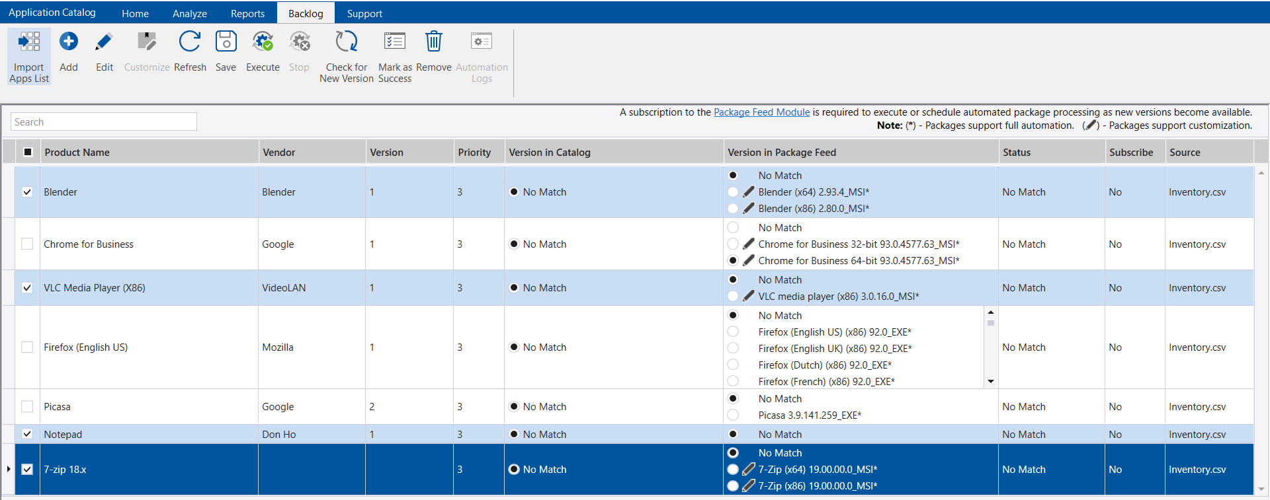Image resolution: width=1270 pixels, height=500 pixels.
Task: Click the Remove trash icon
Action: (x=434, y=42)
